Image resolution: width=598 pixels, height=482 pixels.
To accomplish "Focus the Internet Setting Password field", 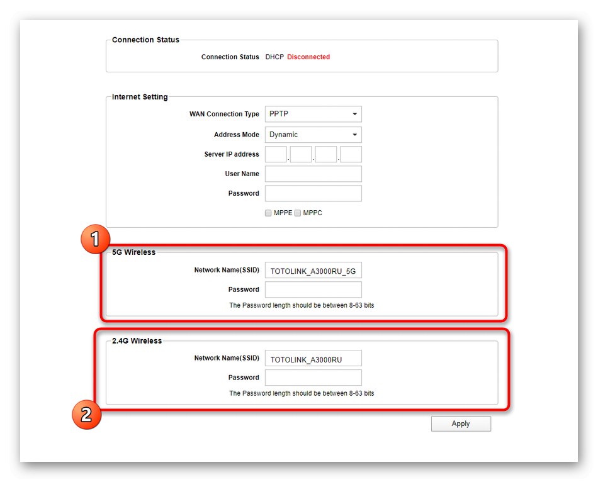I will (313, 193).
